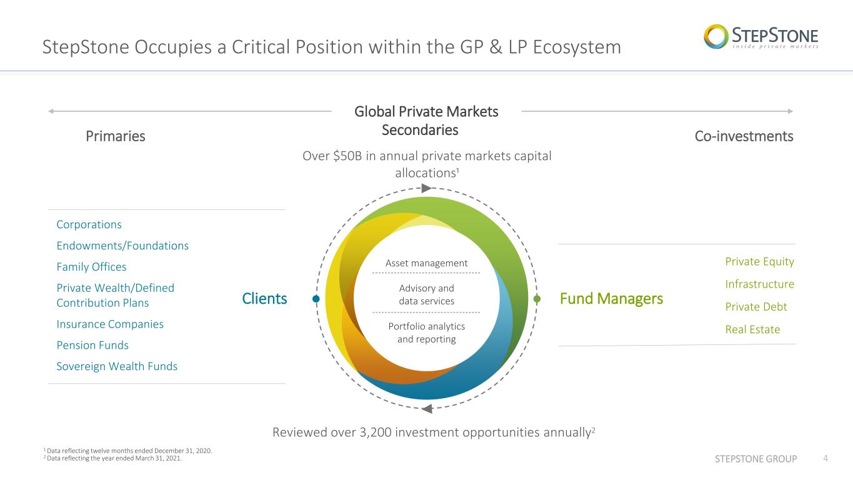Click Asset management in the center circle
The image size is (853, 480).
click(x=427, y=263)
